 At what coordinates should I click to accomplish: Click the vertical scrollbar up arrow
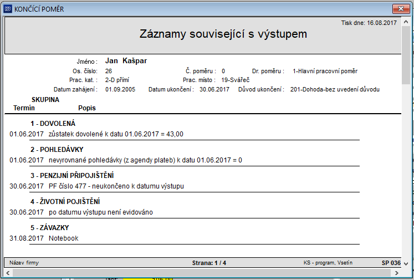pos(406,22)
